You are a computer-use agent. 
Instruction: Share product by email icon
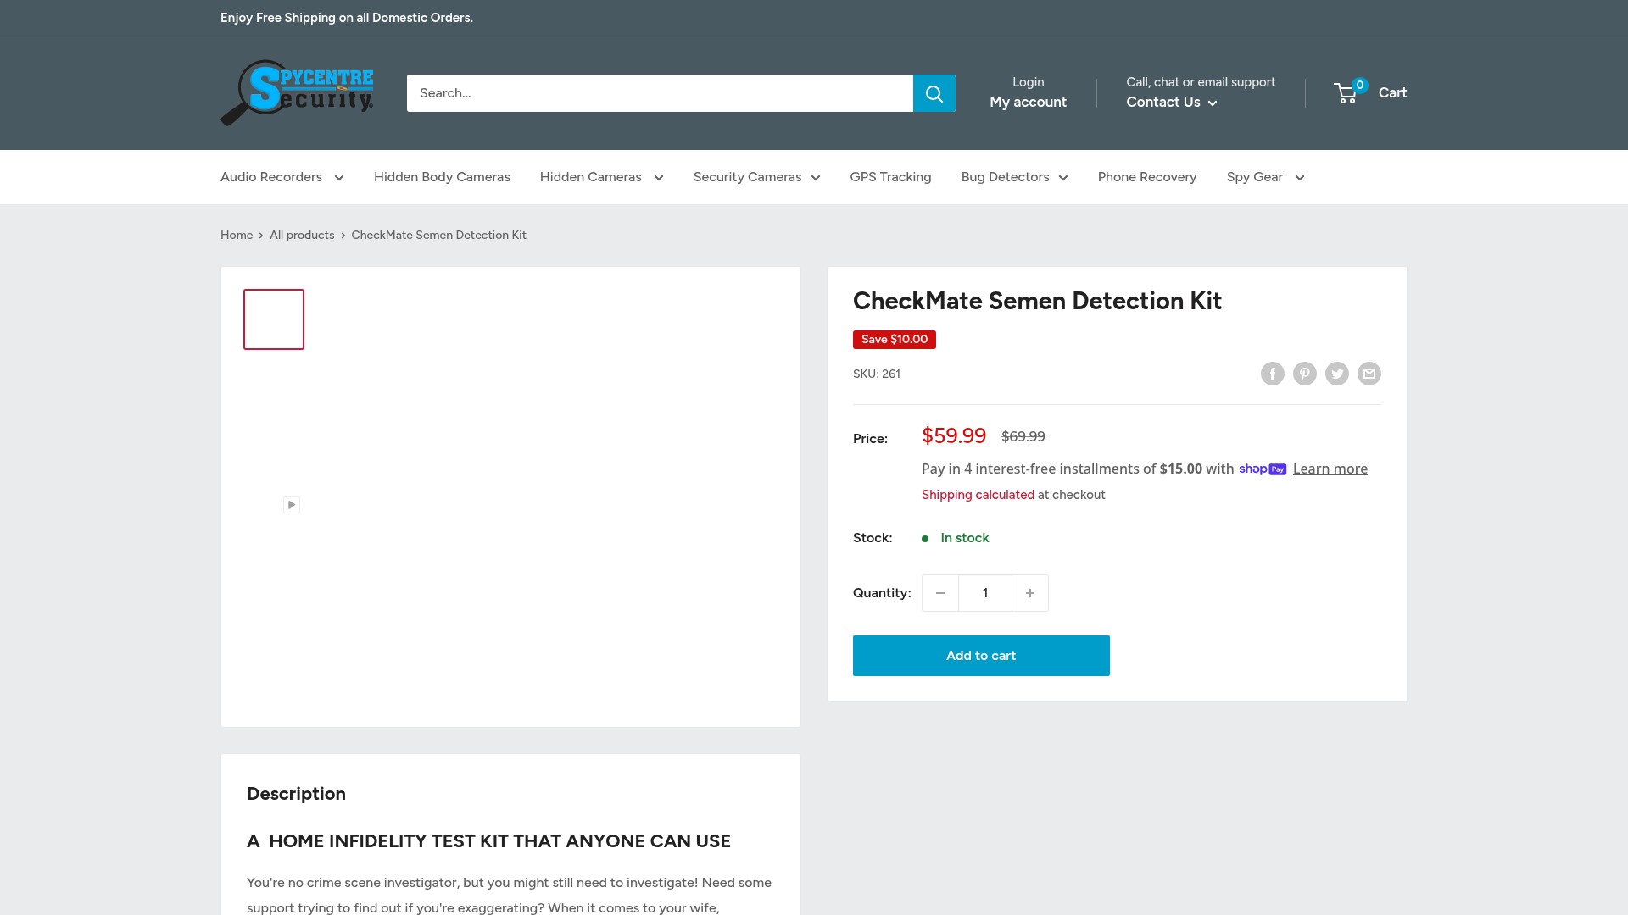[1369, 374]
